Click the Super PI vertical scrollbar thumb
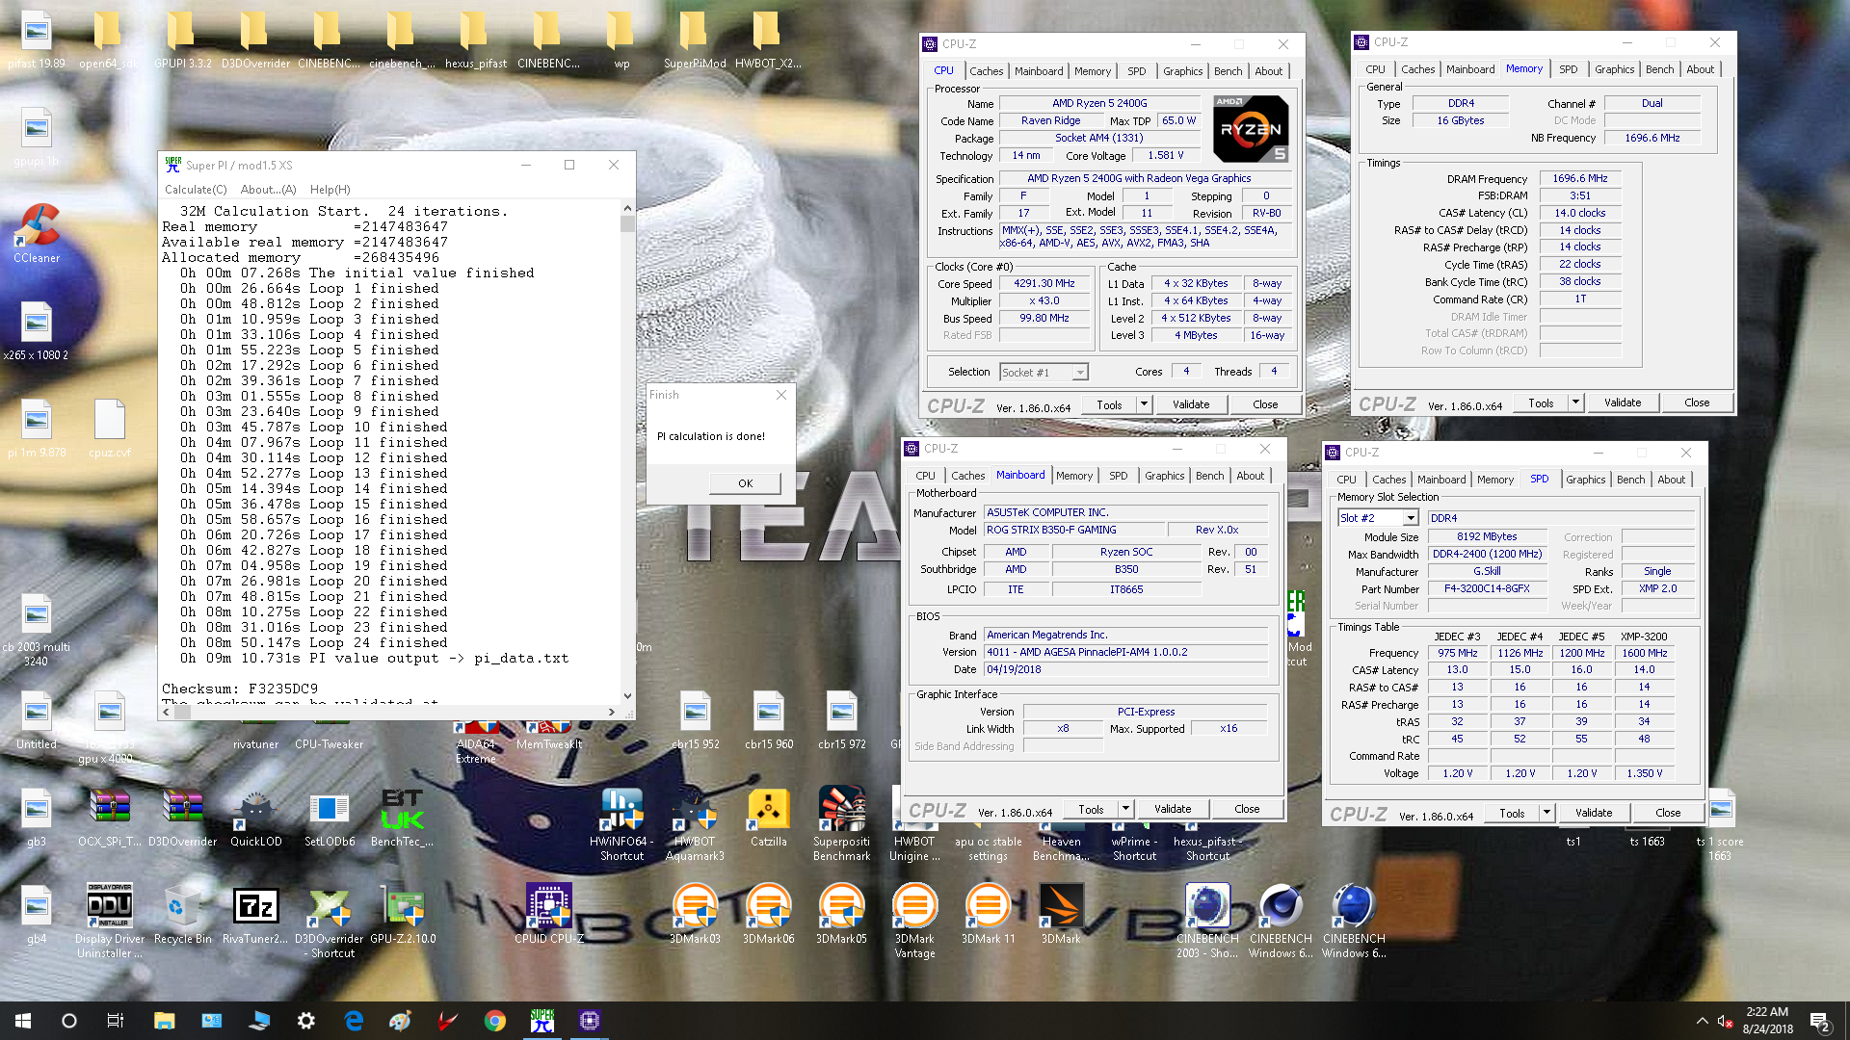This screenshot has width=1850, height=1040. [x=627, y=223]
